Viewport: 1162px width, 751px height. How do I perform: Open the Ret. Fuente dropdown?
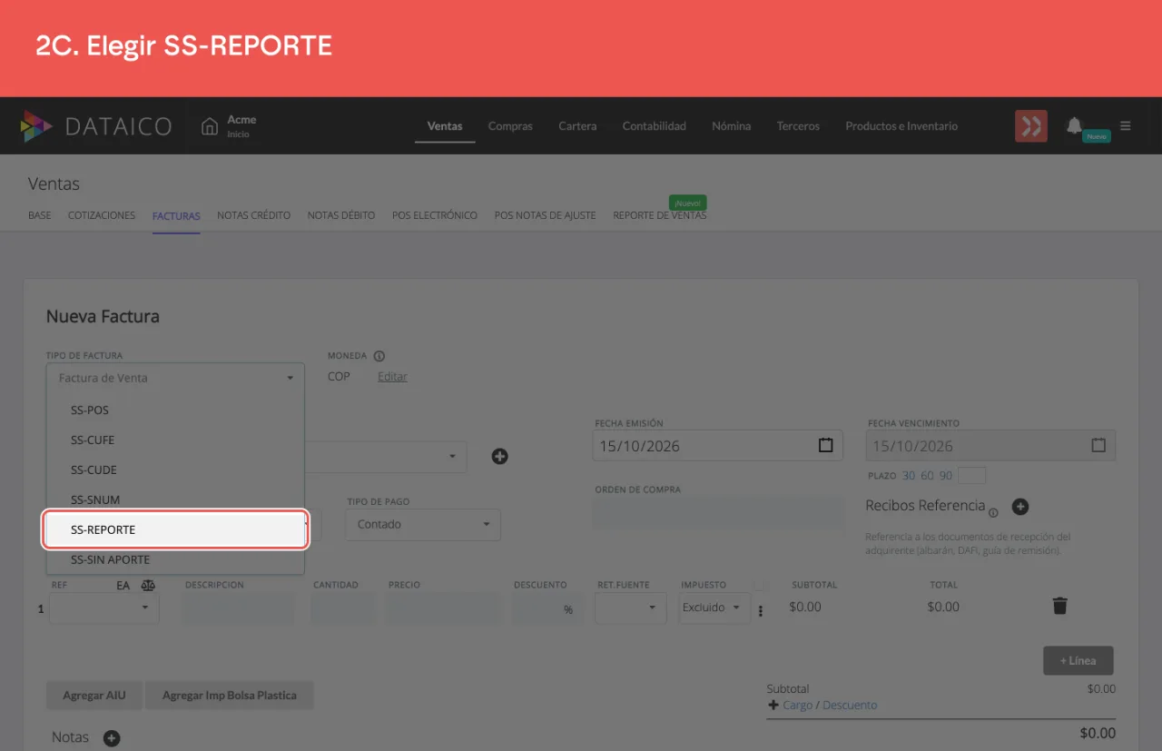[631, 608]
